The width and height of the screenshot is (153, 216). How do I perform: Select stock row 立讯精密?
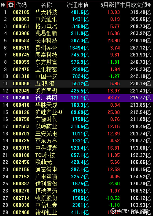(x=77, y=69)
